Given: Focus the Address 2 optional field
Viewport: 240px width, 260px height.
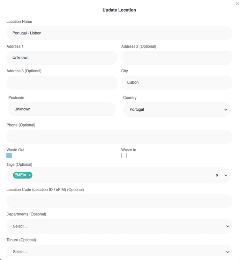Looking at the screenshot, I should (x=177, y=58).
